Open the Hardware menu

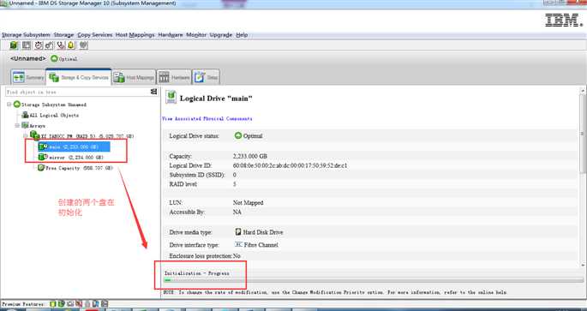tap(171, 35)
